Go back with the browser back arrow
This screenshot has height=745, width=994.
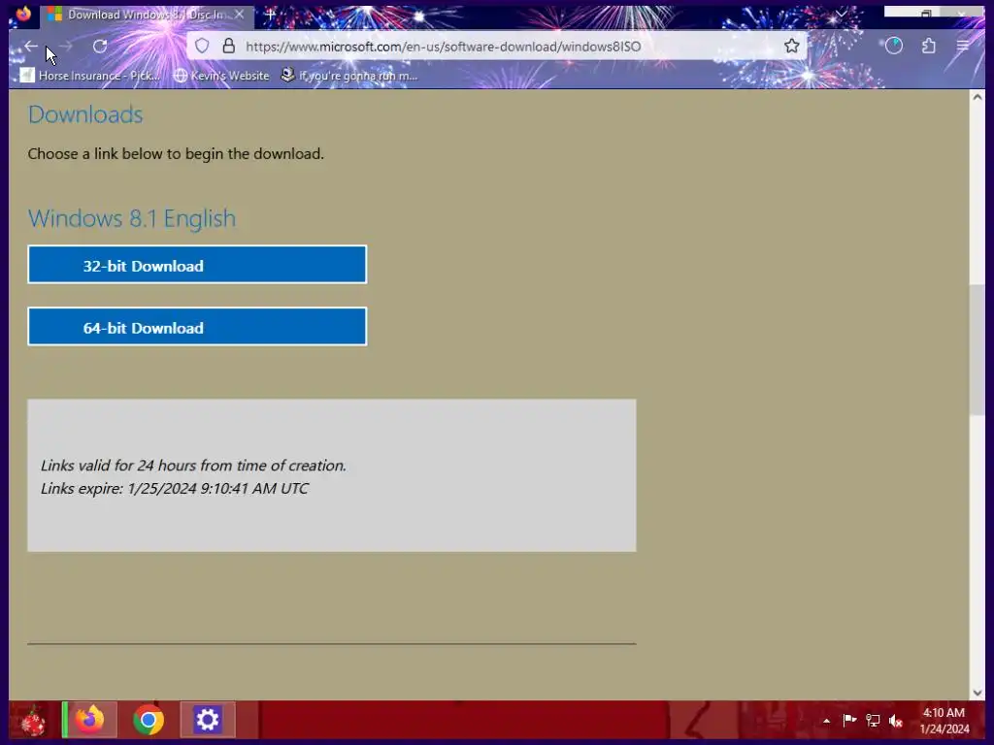click(30, 47)
